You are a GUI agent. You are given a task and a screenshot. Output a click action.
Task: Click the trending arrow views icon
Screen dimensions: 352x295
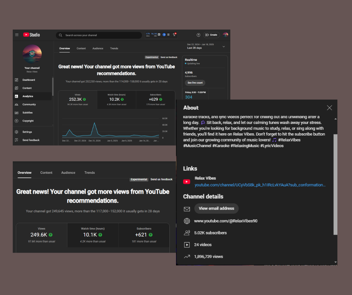click(187, 256)
